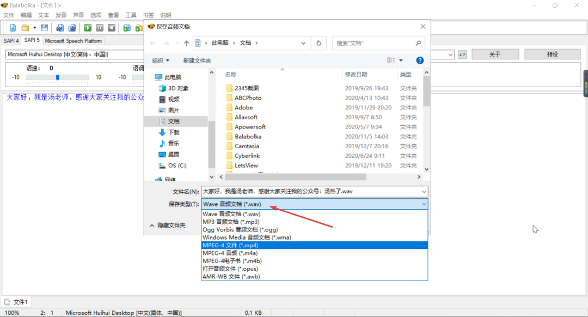The height and width of the screenshot is (317, 588).
Task: Click the Save text file icon
Action: coord(44,27)
